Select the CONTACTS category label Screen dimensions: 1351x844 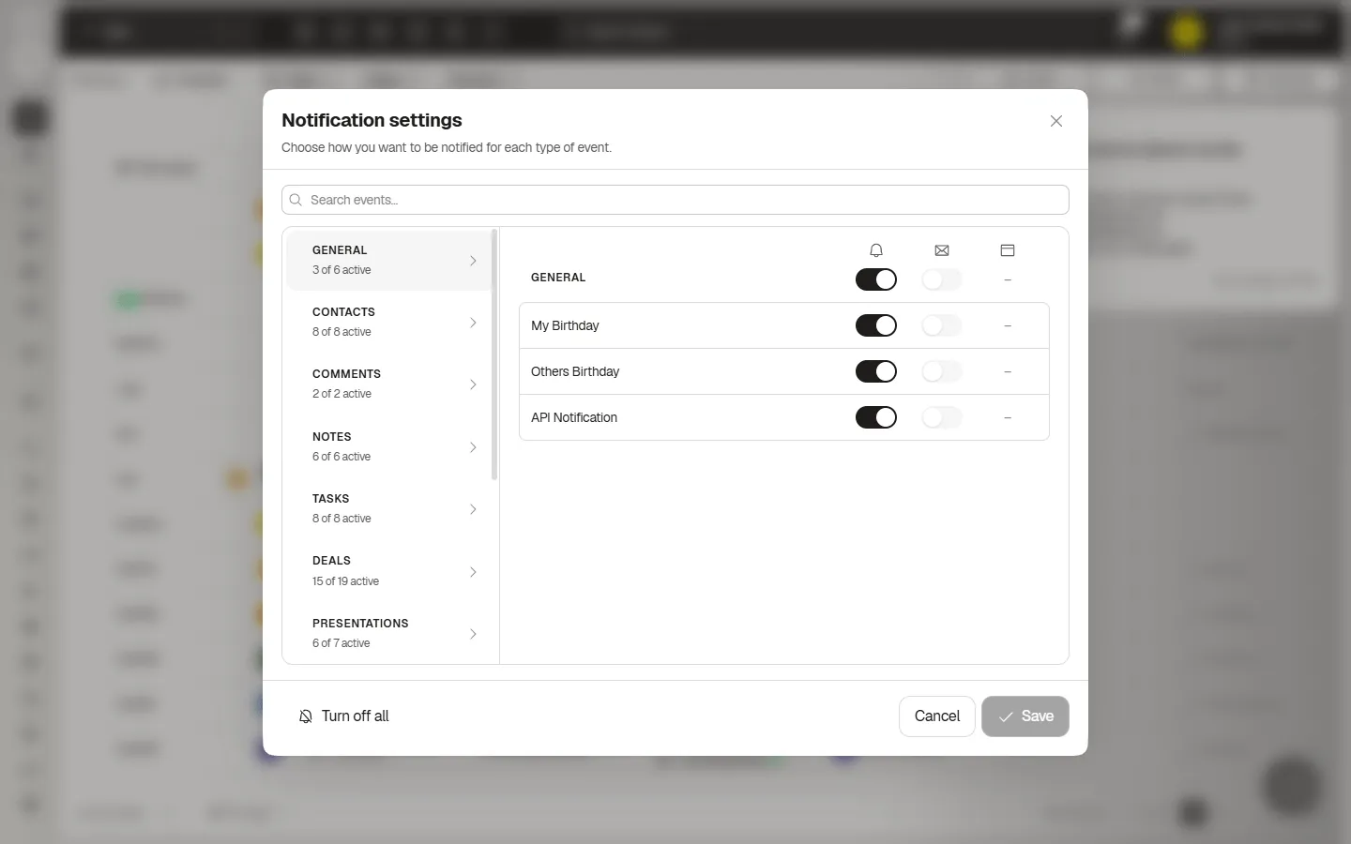[x=343, y=312]
